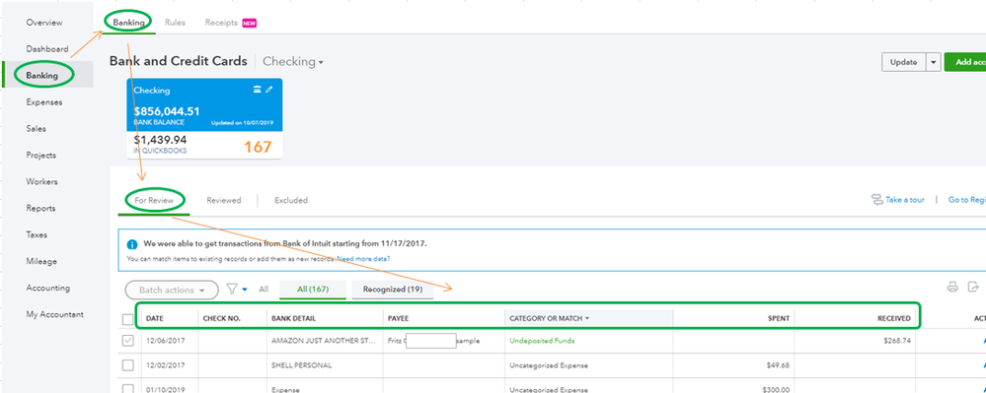Click the SHELL PERSONAL bank detail cell
986x393 pixels.
pos(301,364)
